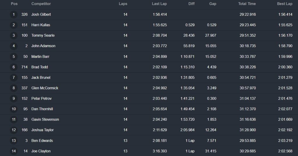Click the Total Time column header
Image resolution: width=298 pixels, height=156 pixels.
pyautogui.click(x=247, y=4)
